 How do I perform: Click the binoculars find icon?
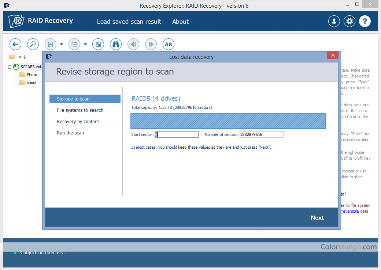click(116, 44)
